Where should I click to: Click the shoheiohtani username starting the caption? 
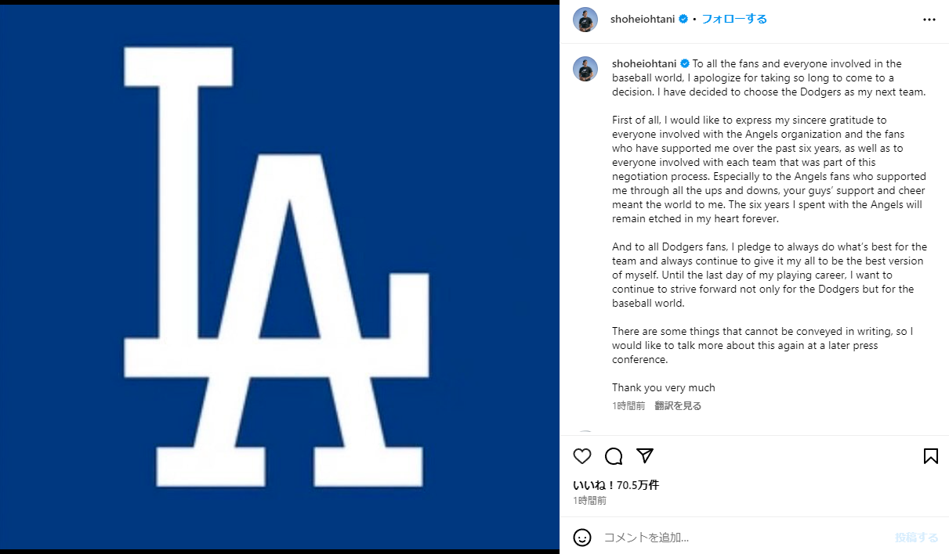click(644, 64)
